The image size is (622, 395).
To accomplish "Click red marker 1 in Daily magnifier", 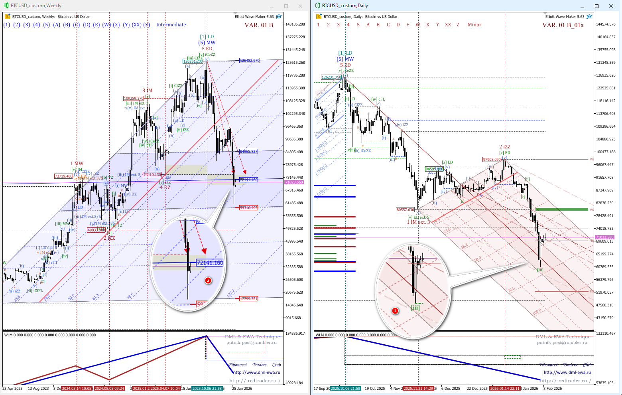I will [395, 310].
